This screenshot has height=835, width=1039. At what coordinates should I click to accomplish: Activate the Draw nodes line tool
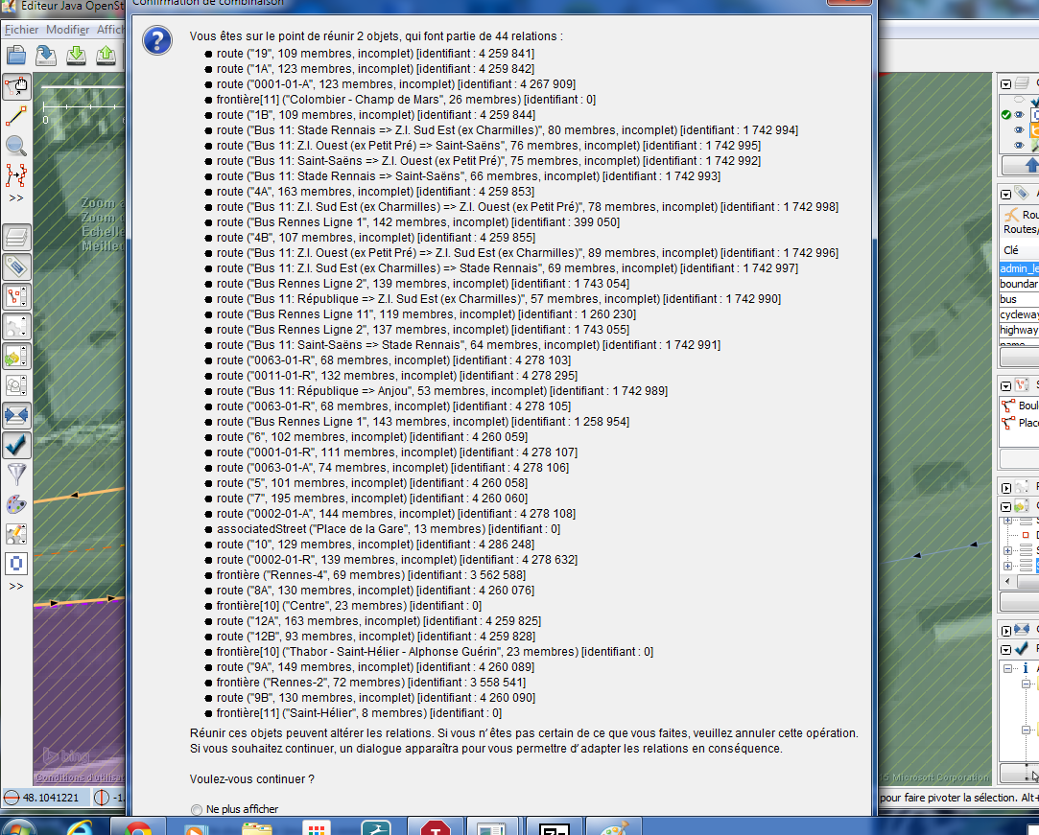point(16,116)
